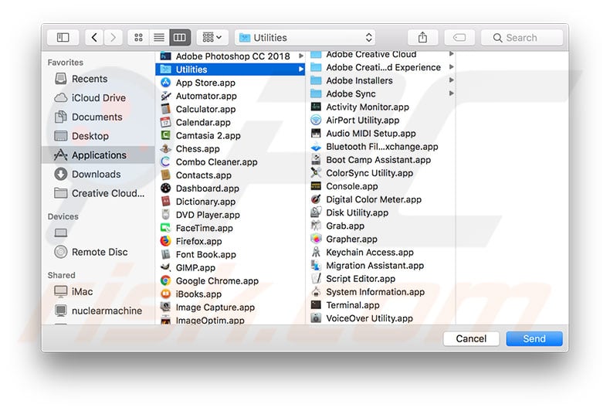Screen dimensions: 610x411
Task: Select Console.app icon
Action: tap(316, 186)
